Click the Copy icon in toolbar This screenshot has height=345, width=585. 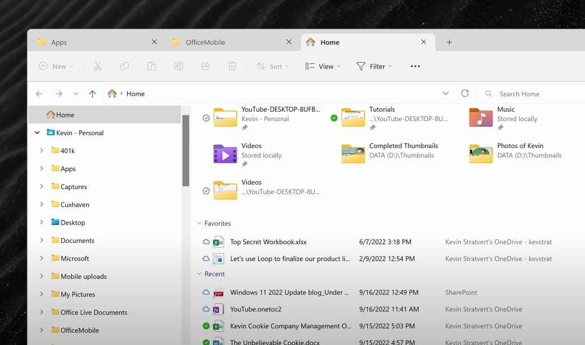(x=125, y=66)
